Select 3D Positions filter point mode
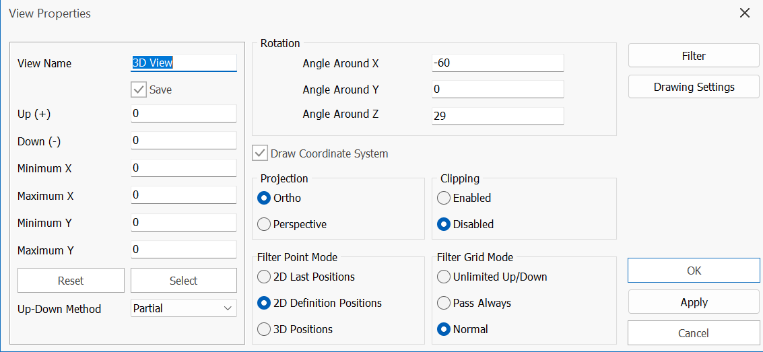The image size is (763, 352). pos(264,329)
